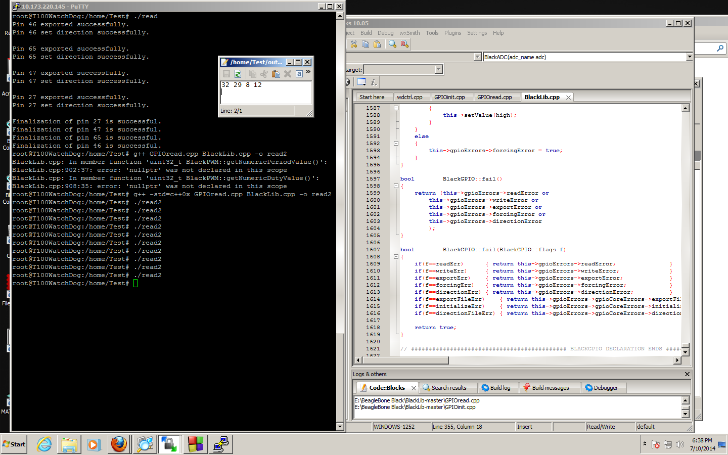This screenshot has height=455, width=728.
Task: Click the cut (scissors) icon in Code::Blocks toolbar
Action: point(354,44)
